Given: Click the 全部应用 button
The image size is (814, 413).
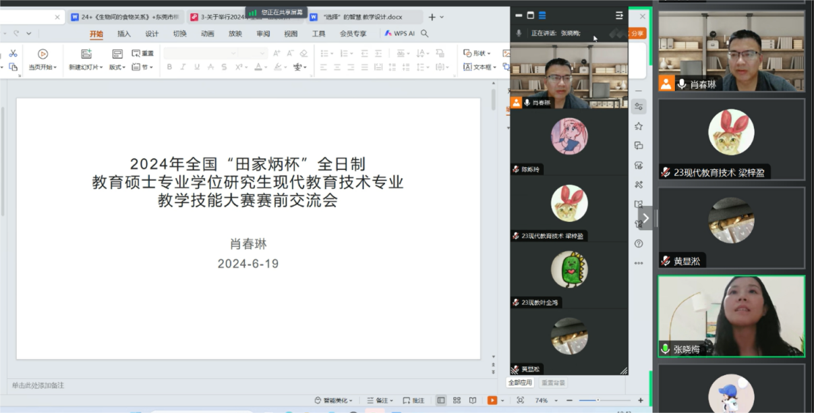Looking at the screenshot, I should pos(520,383).
